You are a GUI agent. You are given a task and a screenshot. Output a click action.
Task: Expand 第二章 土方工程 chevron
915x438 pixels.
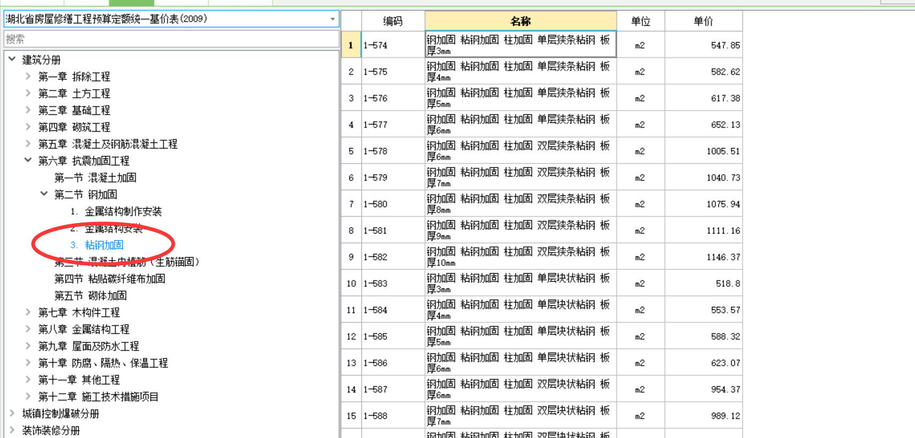pos(28,93)
